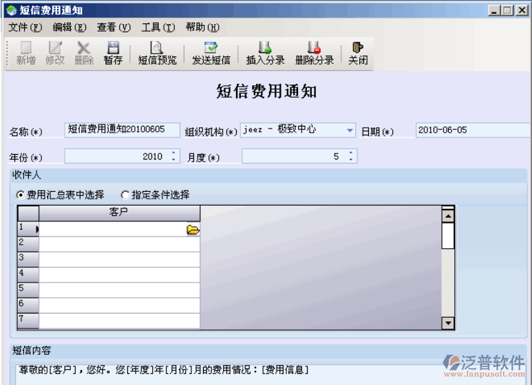Save draft with the 暂存 icon

pos(113,53)
